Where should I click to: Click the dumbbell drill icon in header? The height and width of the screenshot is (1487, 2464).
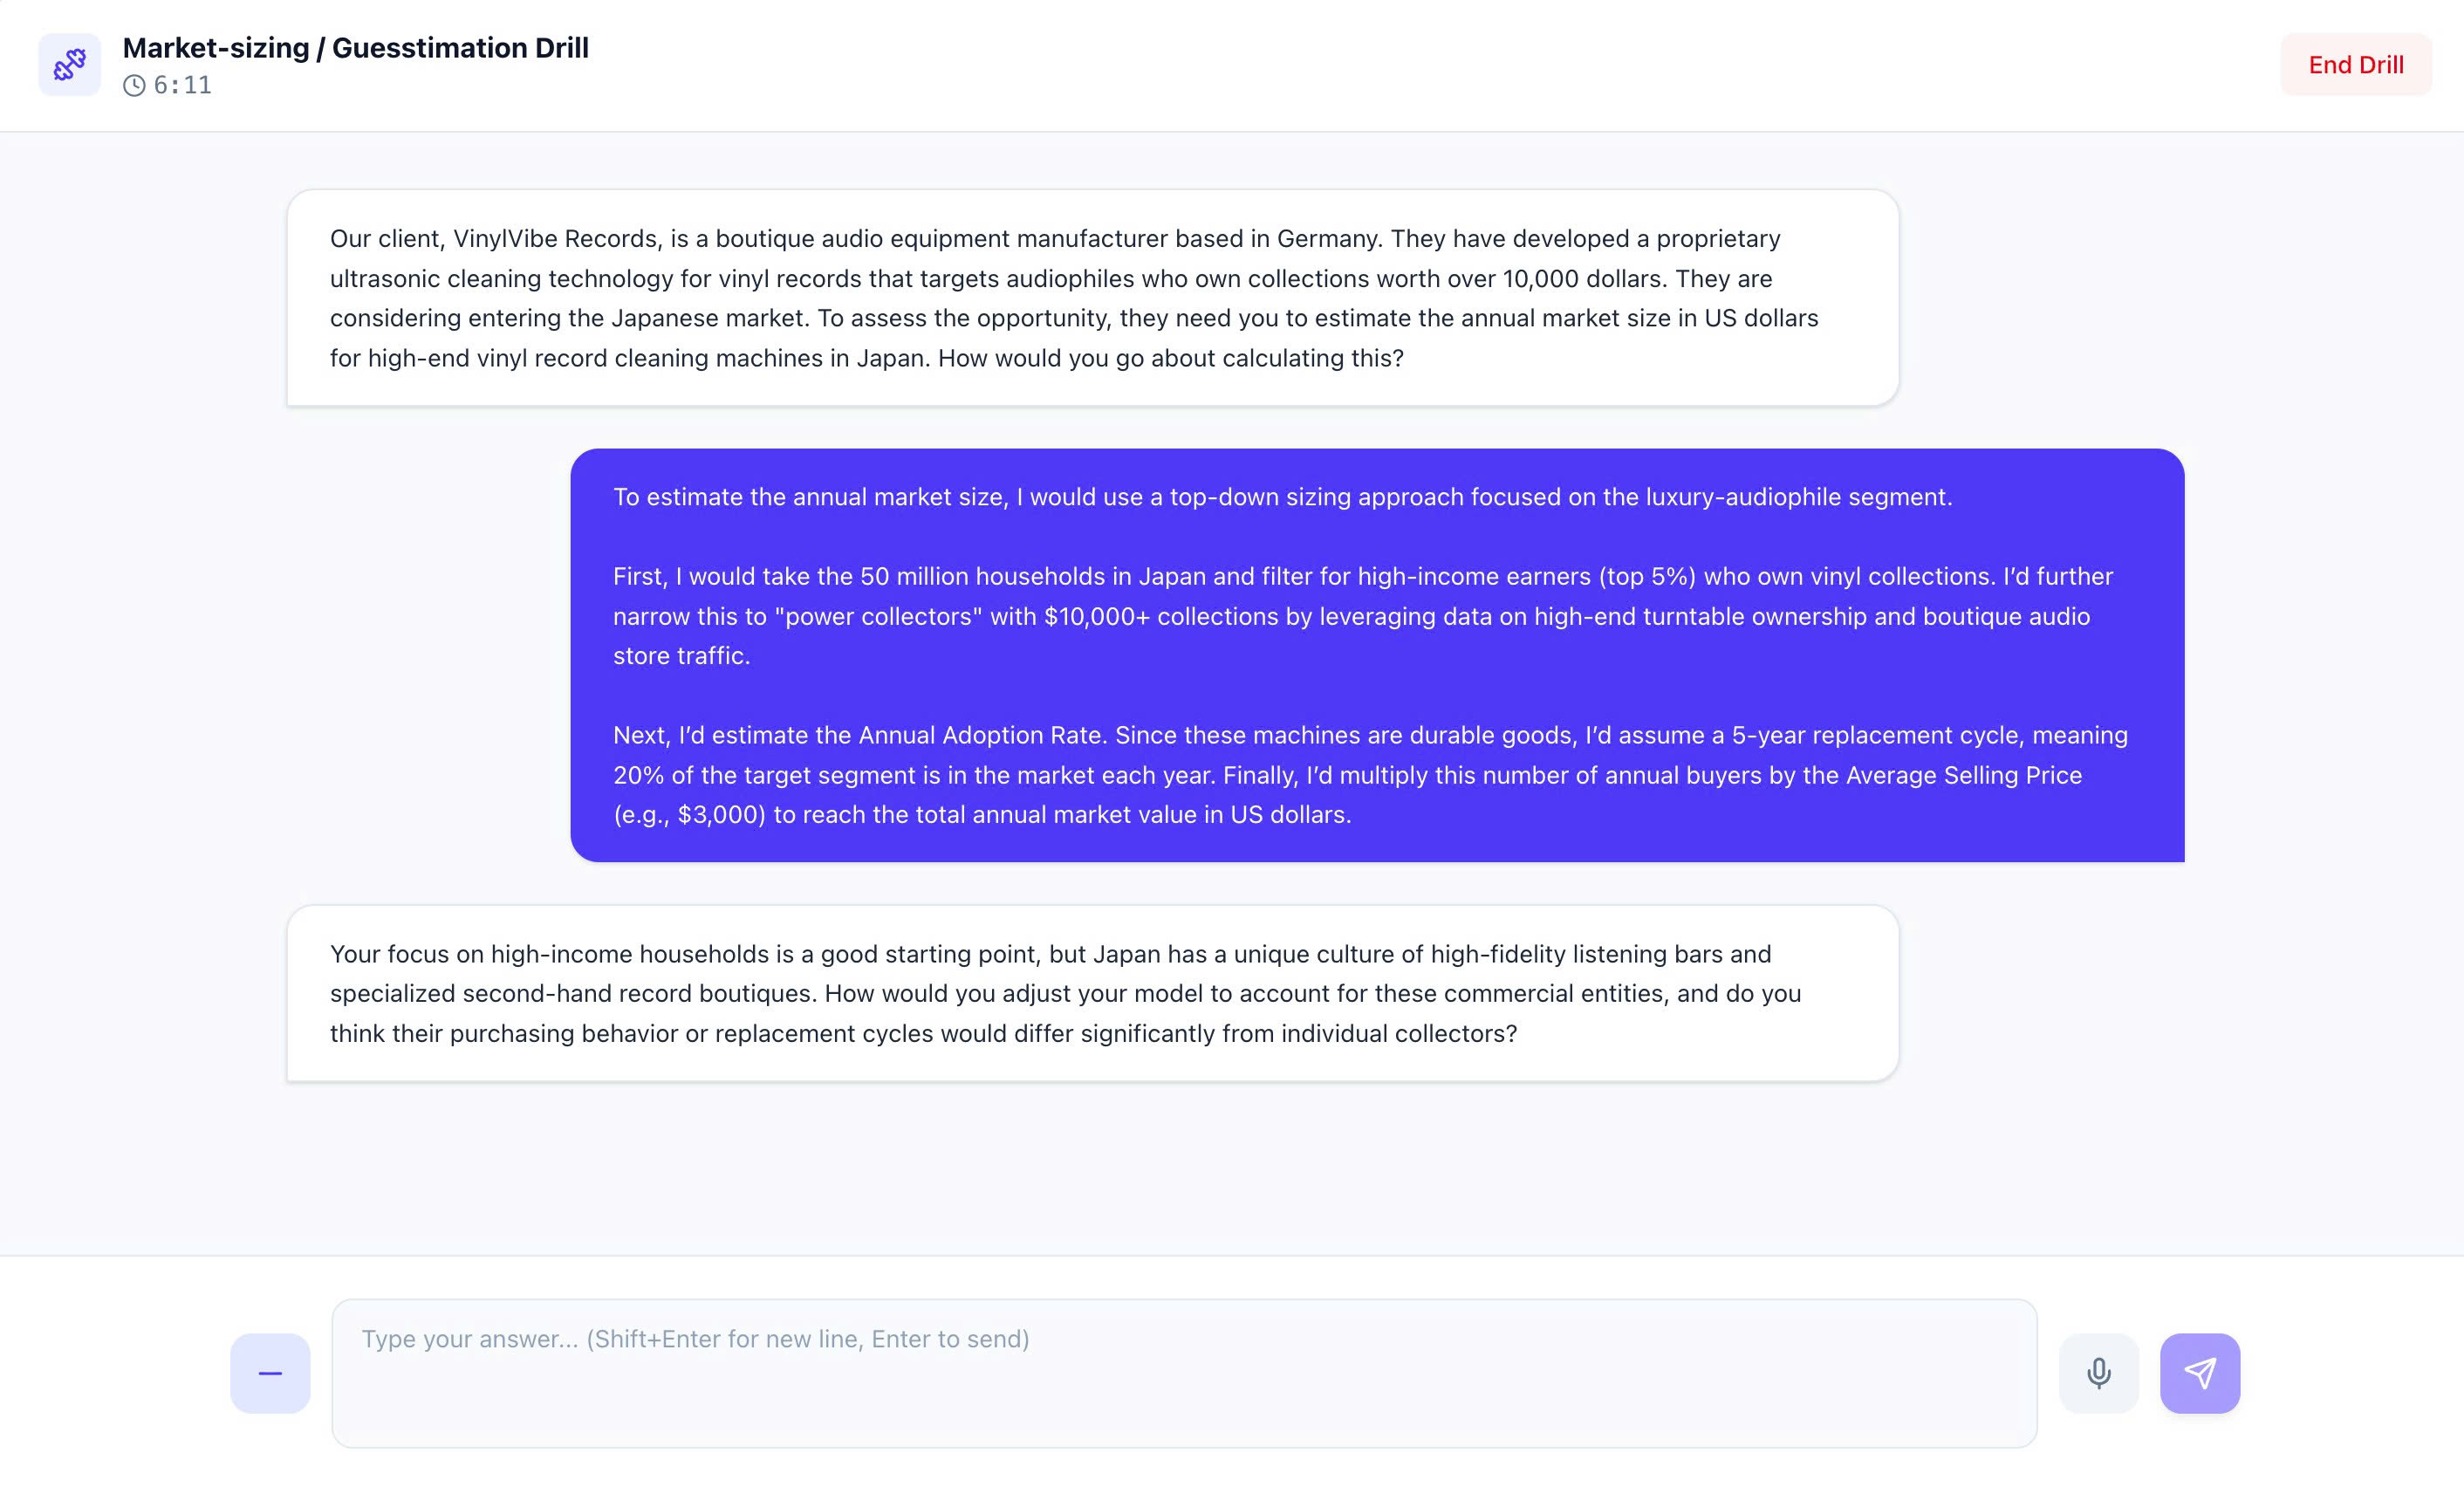[69, 65]
